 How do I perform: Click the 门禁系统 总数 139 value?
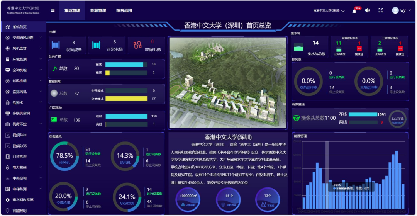coord(76,120)
